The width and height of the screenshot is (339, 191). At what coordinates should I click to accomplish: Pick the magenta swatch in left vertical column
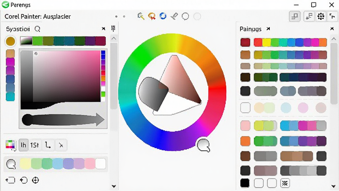10,62
